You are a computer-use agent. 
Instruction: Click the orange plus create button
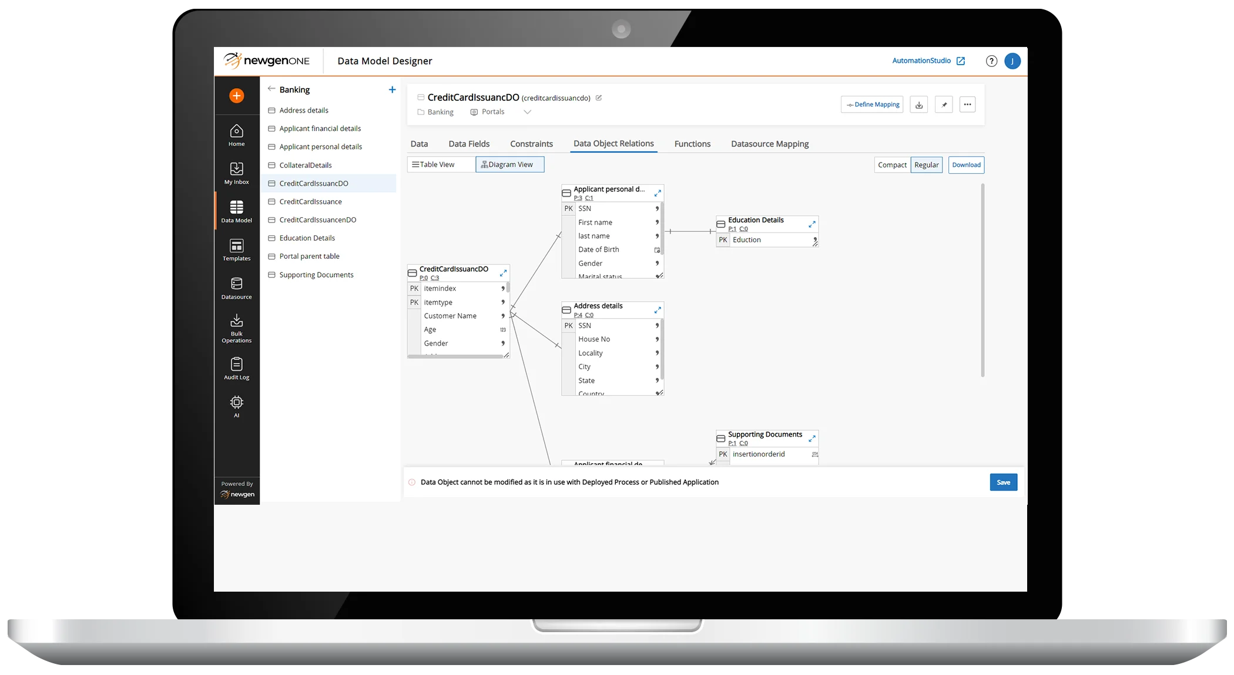(236, 96)
